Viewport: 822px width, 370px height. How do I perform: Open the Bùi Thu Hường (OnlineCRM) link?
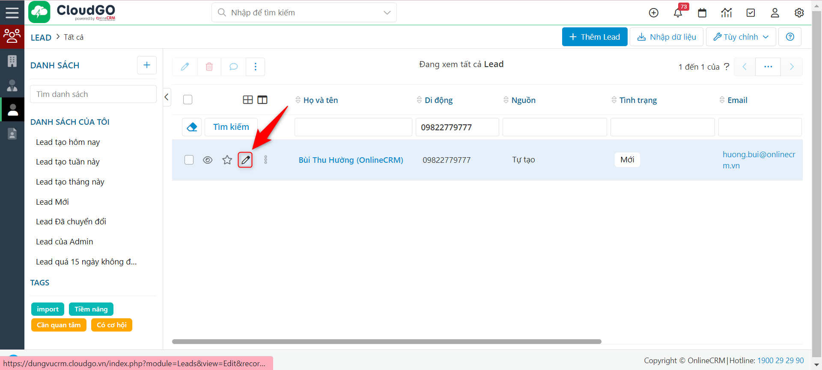click(x=351, y=160)
